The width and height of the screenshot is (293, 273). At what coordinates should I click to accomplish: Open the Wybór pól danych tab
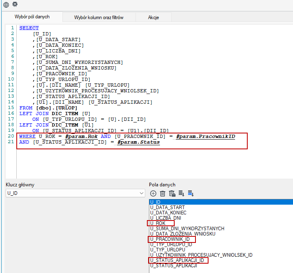pos(32,17)
